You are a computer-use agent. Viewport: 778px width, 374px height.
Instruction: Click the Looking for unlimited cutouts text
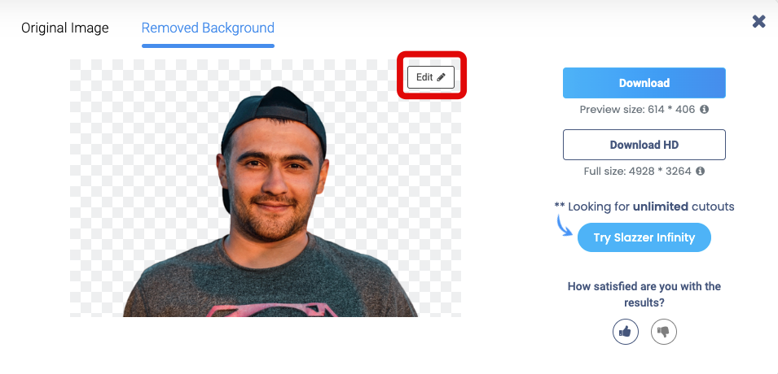click(x=644, y=207)
